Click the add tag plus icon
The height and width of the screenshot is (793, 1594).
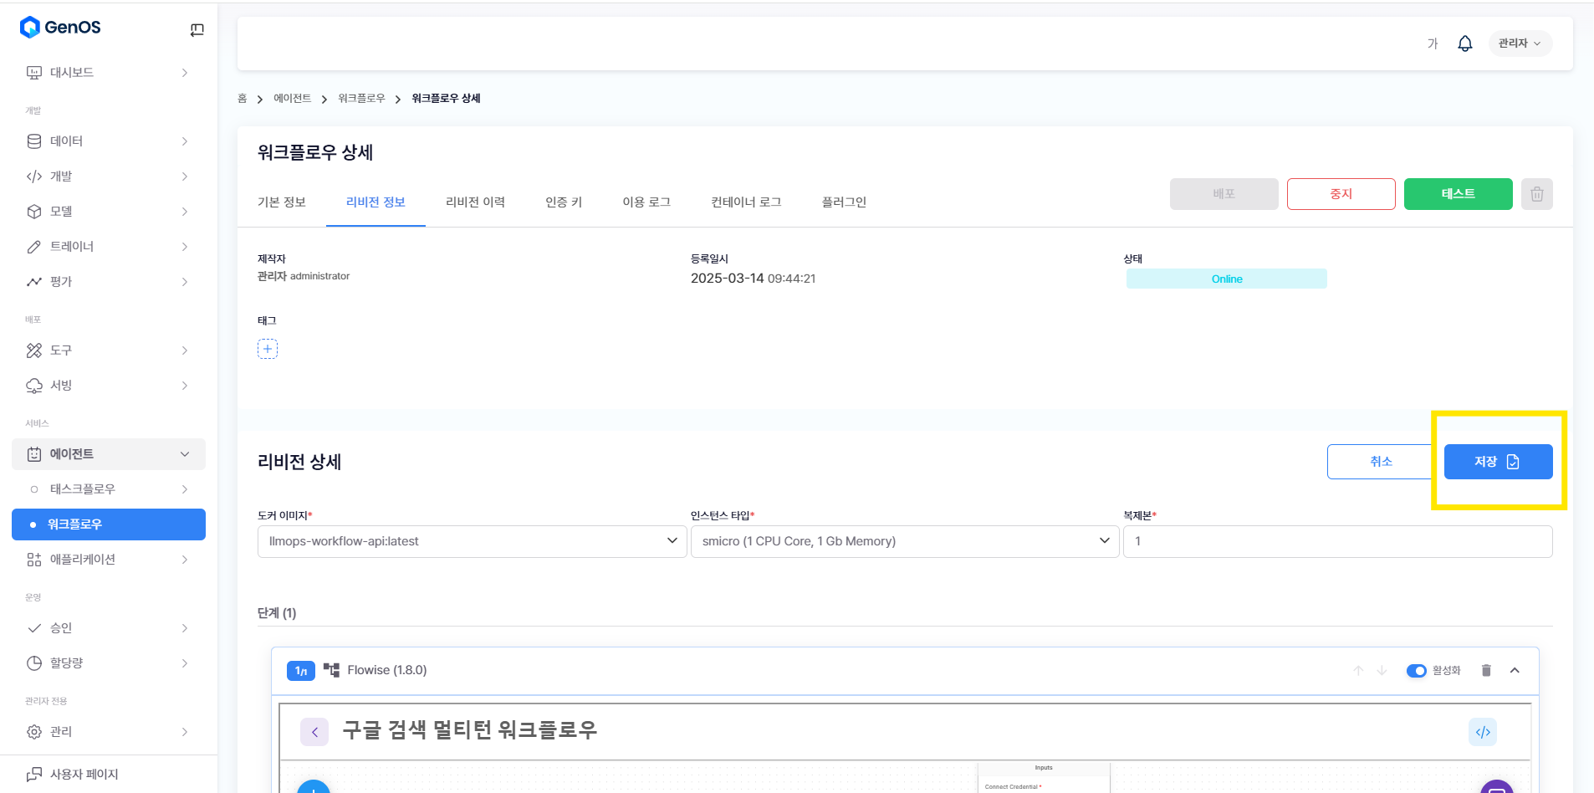coord(268,349)
